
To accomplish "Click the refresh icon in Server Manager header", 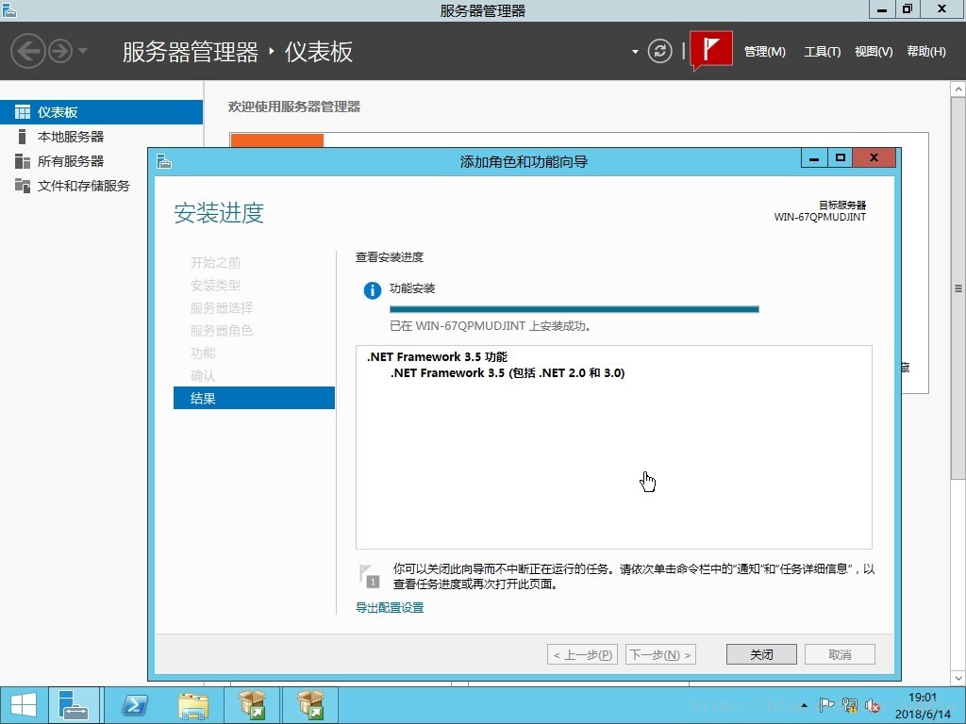I will click(659, 51).
